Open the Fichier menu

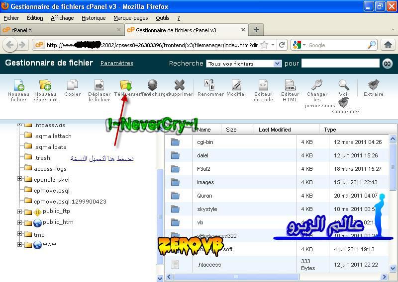pos(11,18)
